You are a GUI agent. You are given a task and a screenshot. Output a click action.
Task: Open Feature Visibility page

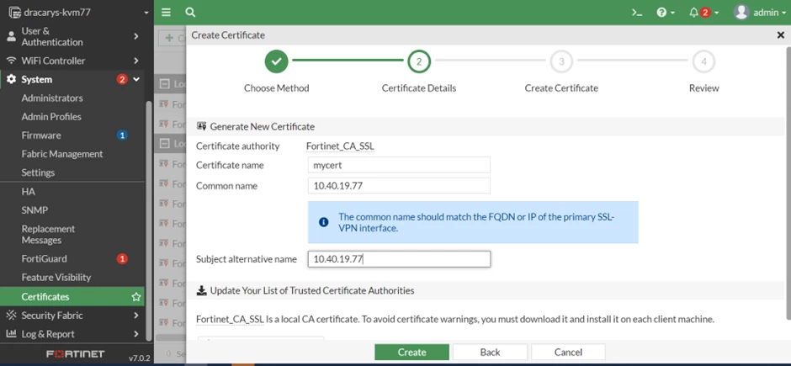point(56,278)
